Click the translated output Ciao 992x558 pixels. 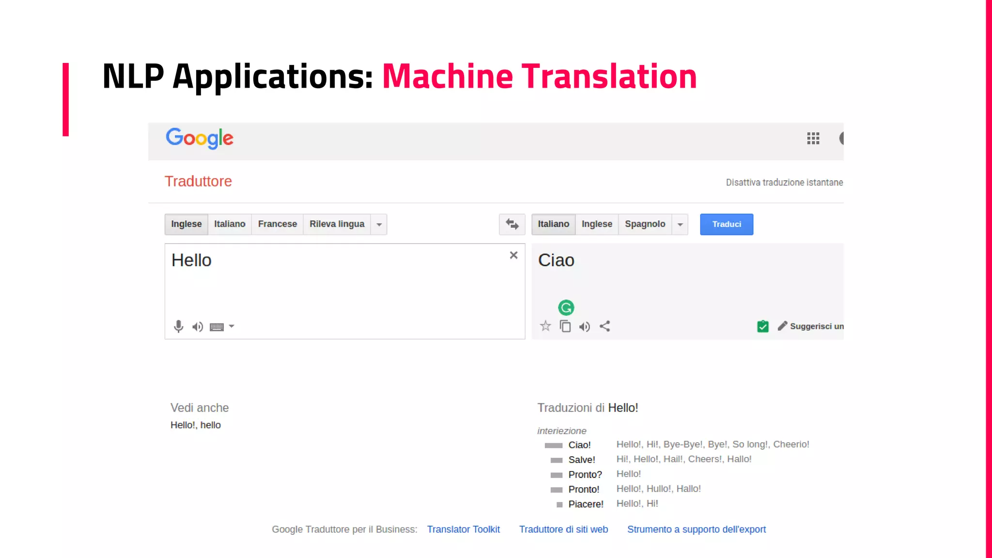556,261
